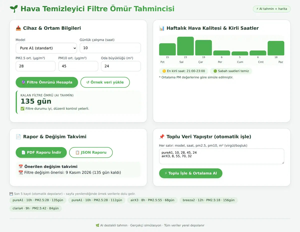This screenshot has height=232, width=300.
Task: Click the Cmt bar in the weekly chart
Action: 258,53
